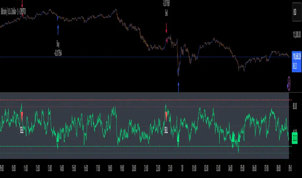The image size is (302, 178).
Task: Click the 15:00 time axis label
Action: coord(74,168)
